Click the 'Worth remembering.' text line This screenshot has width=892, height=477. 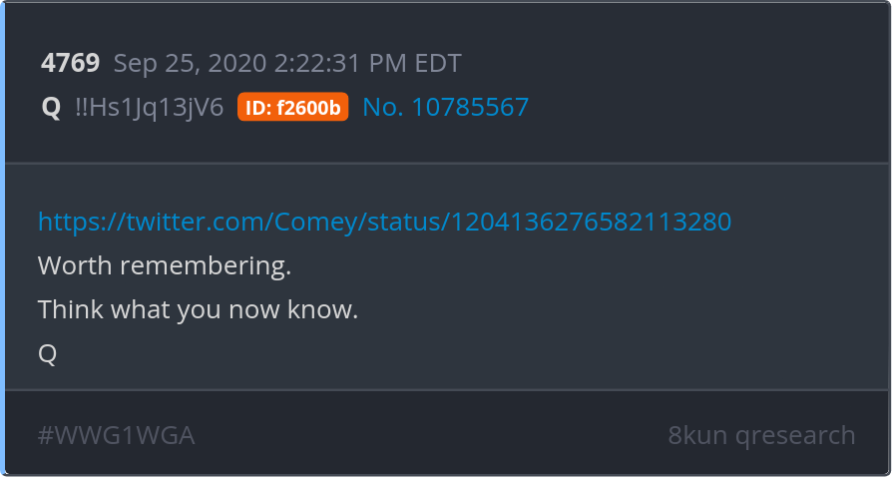[x=165, y=265]
